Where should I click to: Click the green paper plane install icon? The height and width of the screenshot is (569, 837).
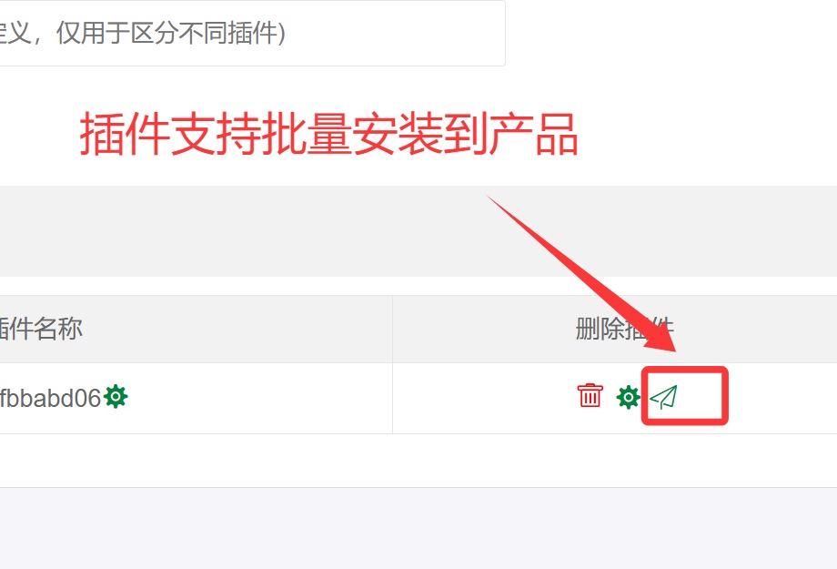click(663, 397)
